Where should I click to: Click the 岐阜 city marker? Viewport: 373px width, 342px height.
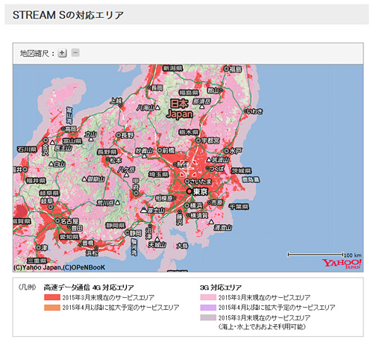tap(51, 207)
